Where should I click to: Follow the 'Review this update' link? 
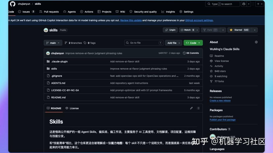131,20
